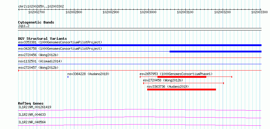
Task: Click the thick red bar of nsv3363736
Action: pos(181,90)
